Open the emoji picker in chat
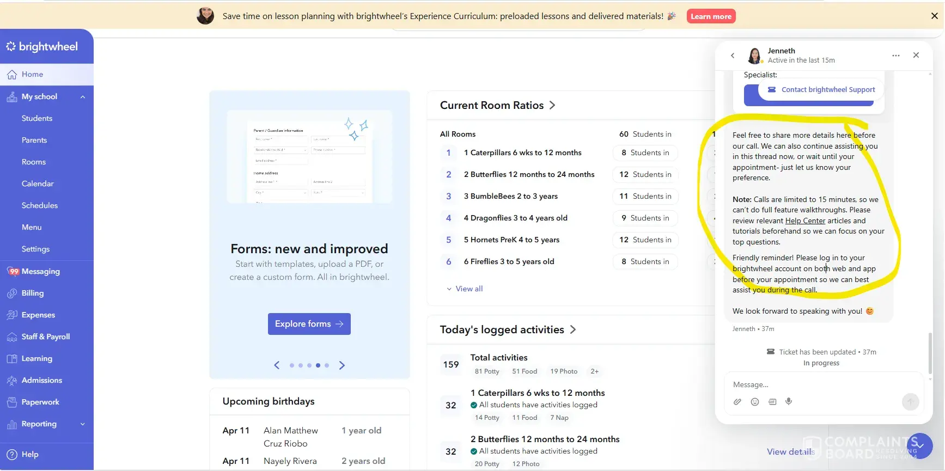 (x=754, y=402)
